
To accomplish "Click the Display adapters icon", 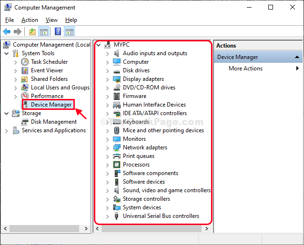I will (x=117, y=79).
